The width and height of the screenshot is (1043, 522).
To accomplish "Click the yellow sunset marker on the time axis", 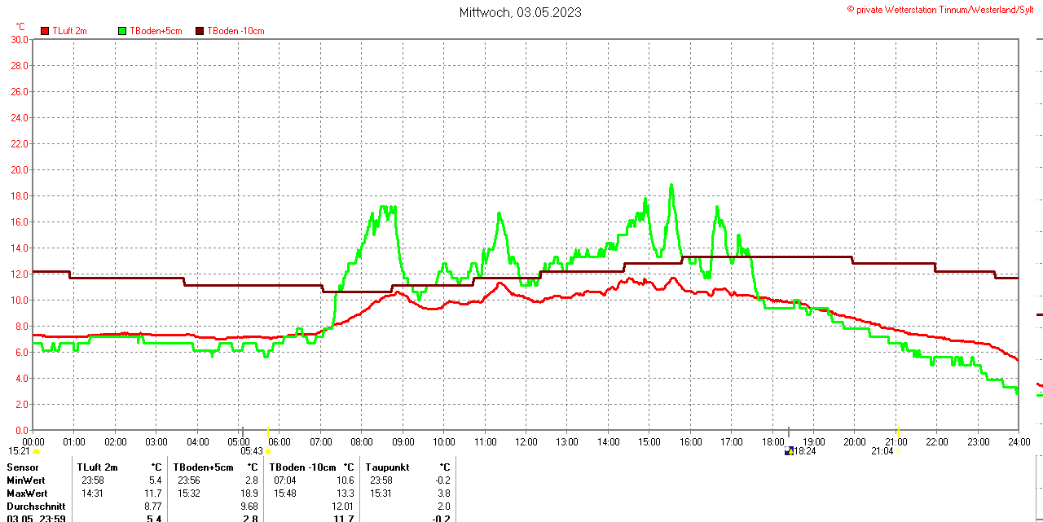I will pyautogui.click(x=898, y=431).
